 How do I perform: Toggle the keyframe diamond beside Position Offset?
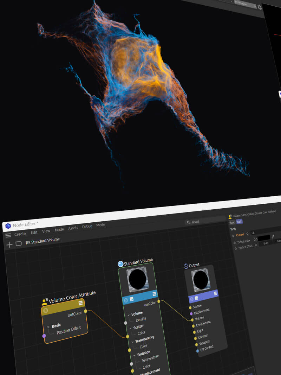pos(236,248)
